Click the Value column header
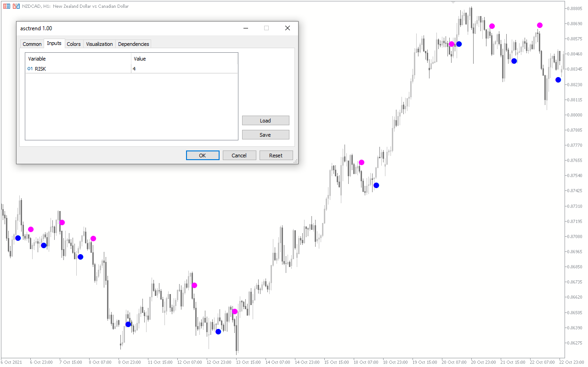The height and width of the screenshot is (367, 588). tap(184, 59)
